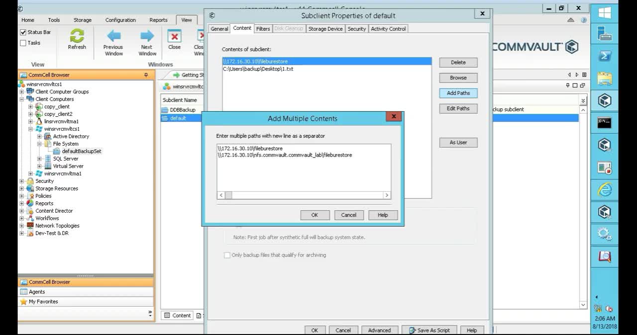Viewport: 637px width, 335px height.
Task: Click left arrow of paths horizontal scrollbar
Action: [221, 195]
